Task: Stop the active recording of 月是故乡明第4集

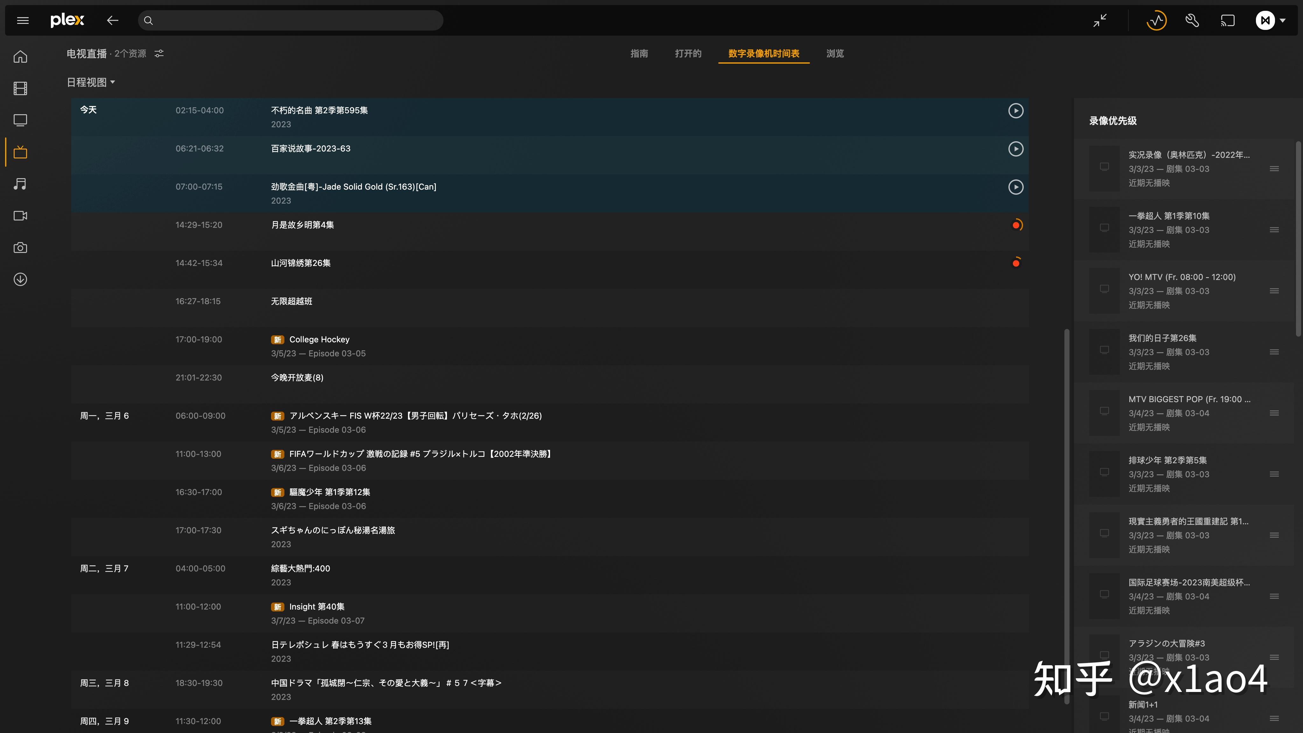Action: (1016, 225)
